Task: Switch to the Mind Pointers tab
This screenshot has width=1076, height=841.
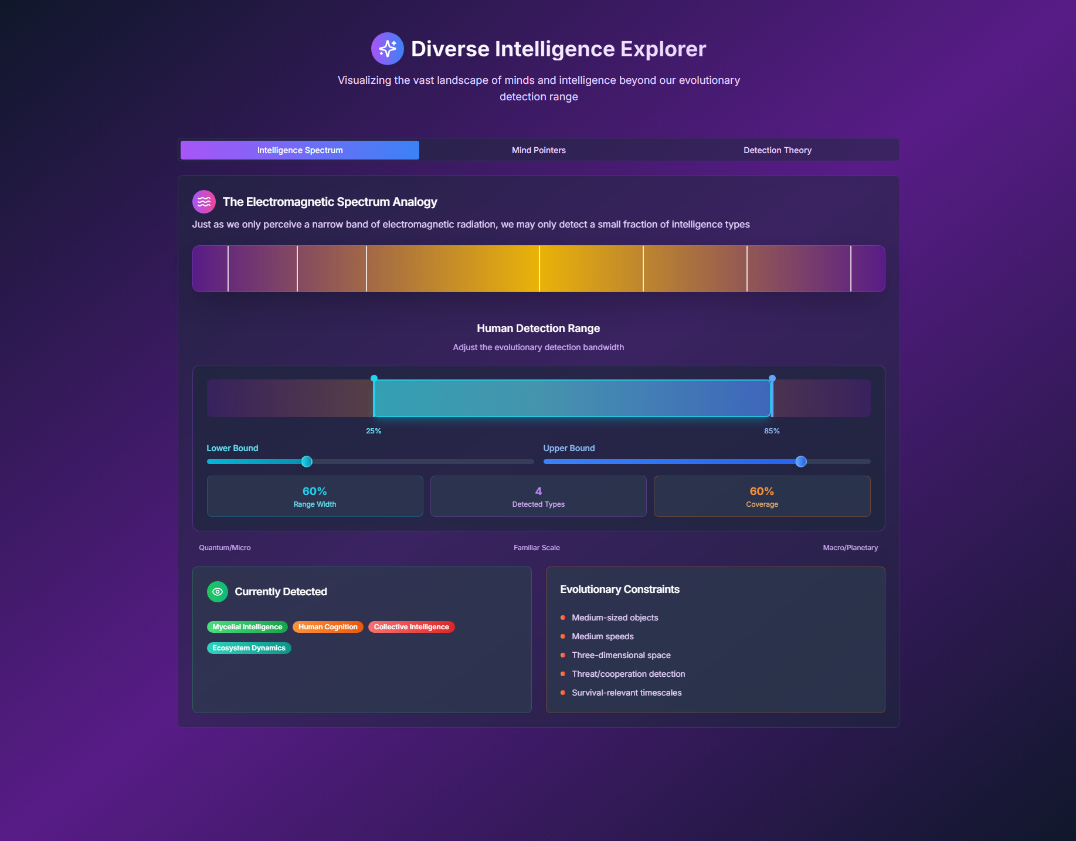Action: point(538,150)
